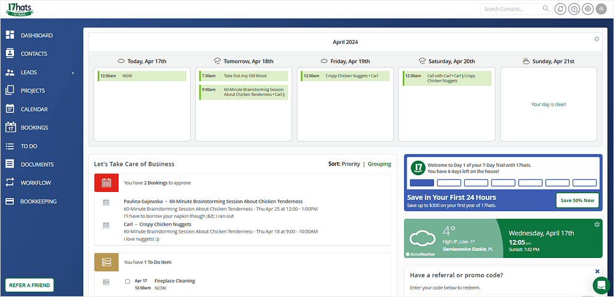Image resolution: width=614 pixels, height=297 pixels.
Task: Open the user avatar menu
Action: coord(601,9)
